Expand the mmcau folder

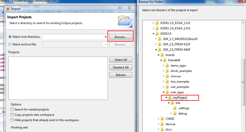(164, 76)
